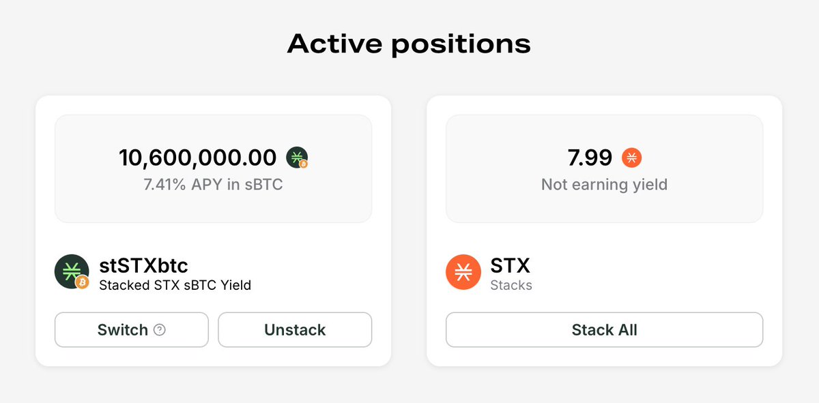Image resolution: width=819 pixels, height=403 pixels.
Task: Click the Bitcoin badge on the stSTXbtc logo
Action: click(x=83, y=282)
